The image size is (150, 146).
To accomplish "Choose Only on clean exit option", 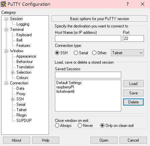I will pos(102,126).
